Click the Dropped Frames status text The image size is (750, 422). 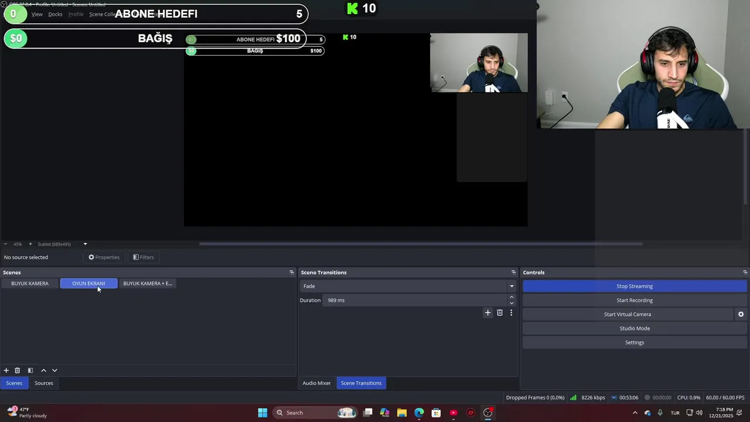(x=535, y=397)
